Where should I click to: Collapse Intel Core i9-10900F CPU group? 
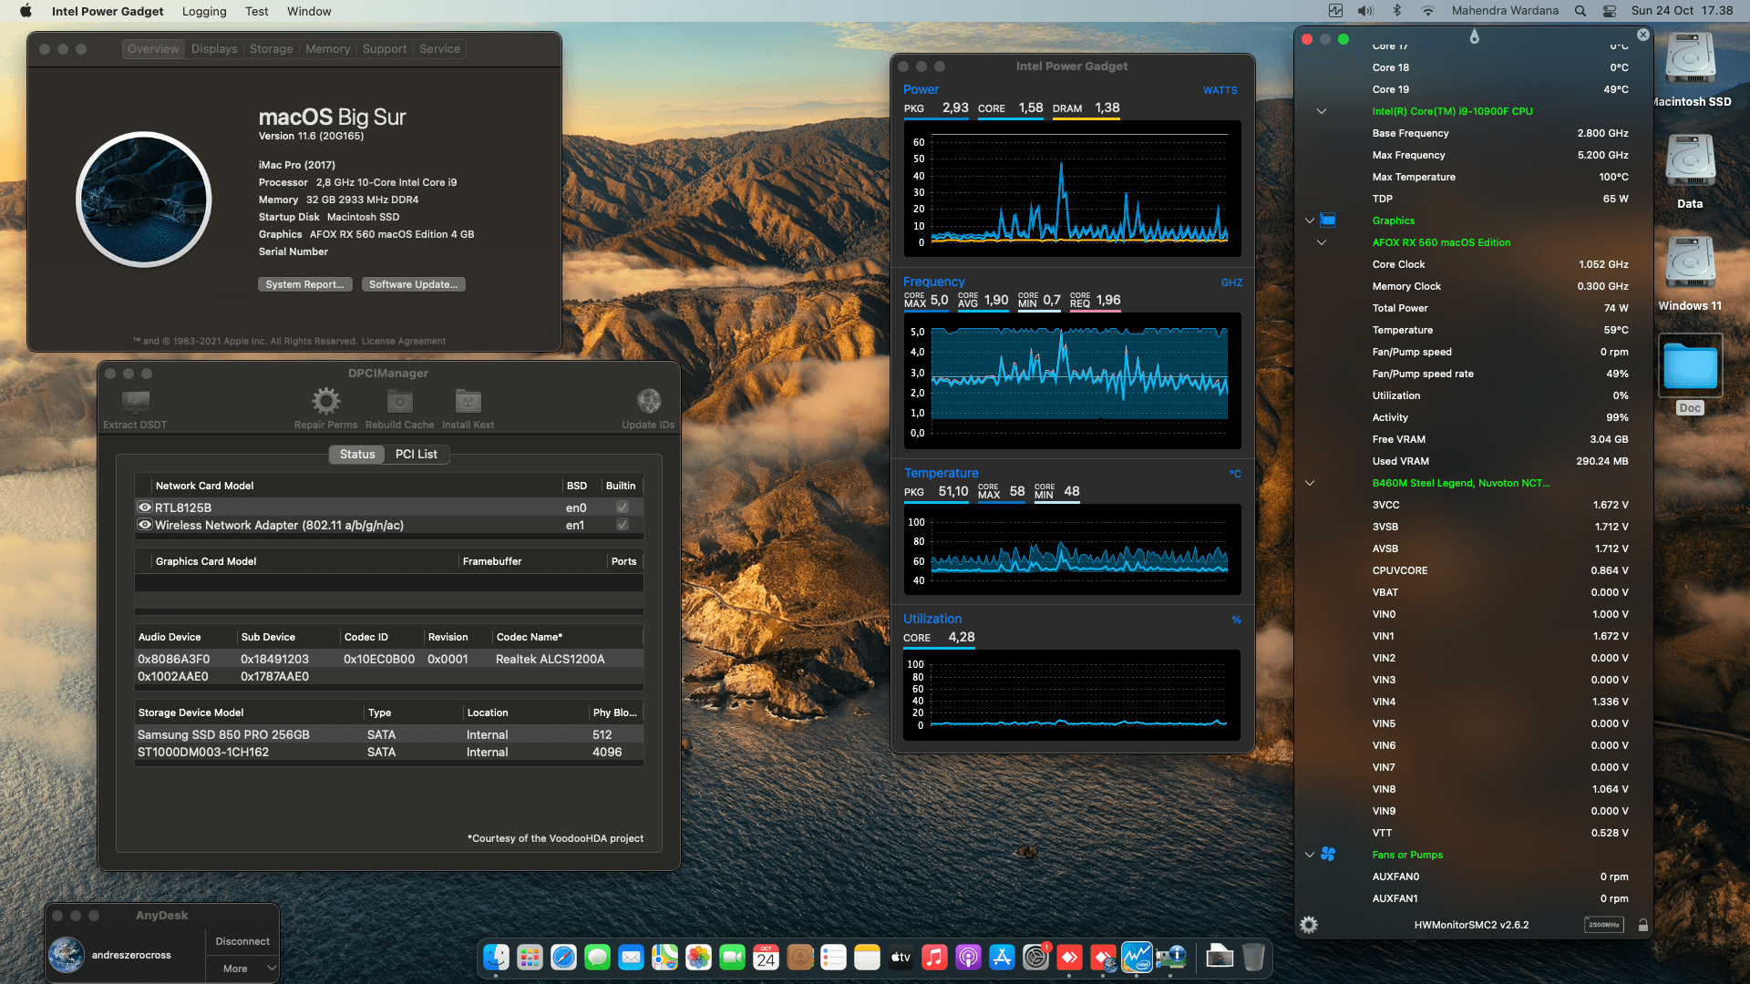[x=1321, y=111]
